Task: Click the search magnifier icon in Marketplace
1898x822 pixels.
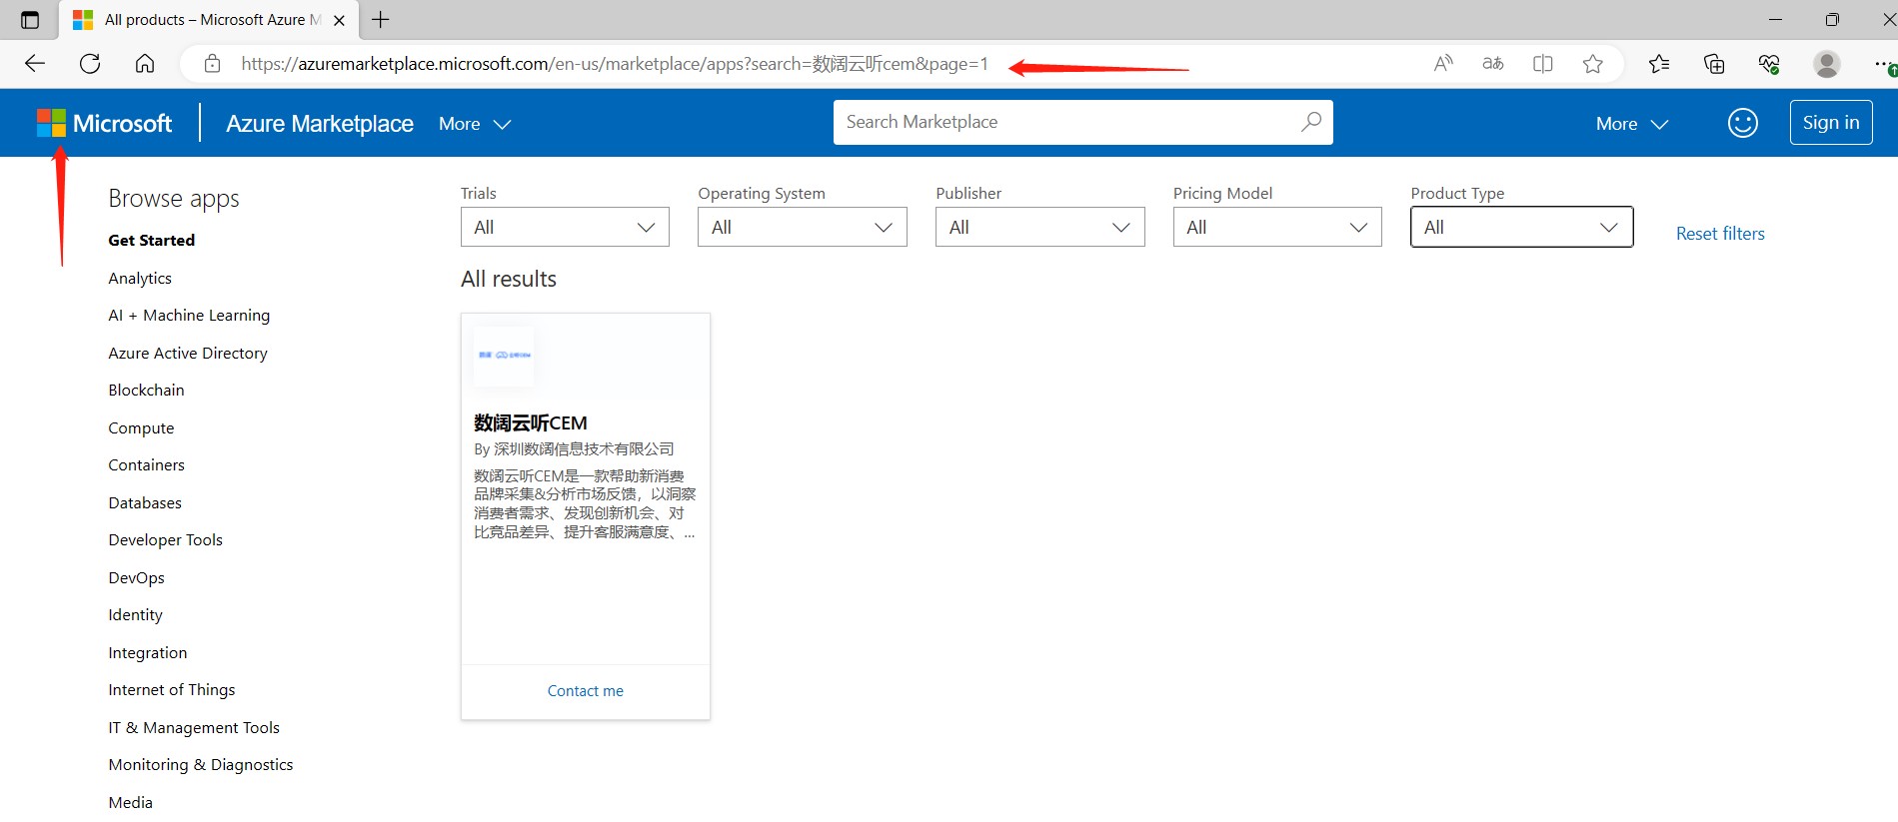Action: tap(1310, 122)
